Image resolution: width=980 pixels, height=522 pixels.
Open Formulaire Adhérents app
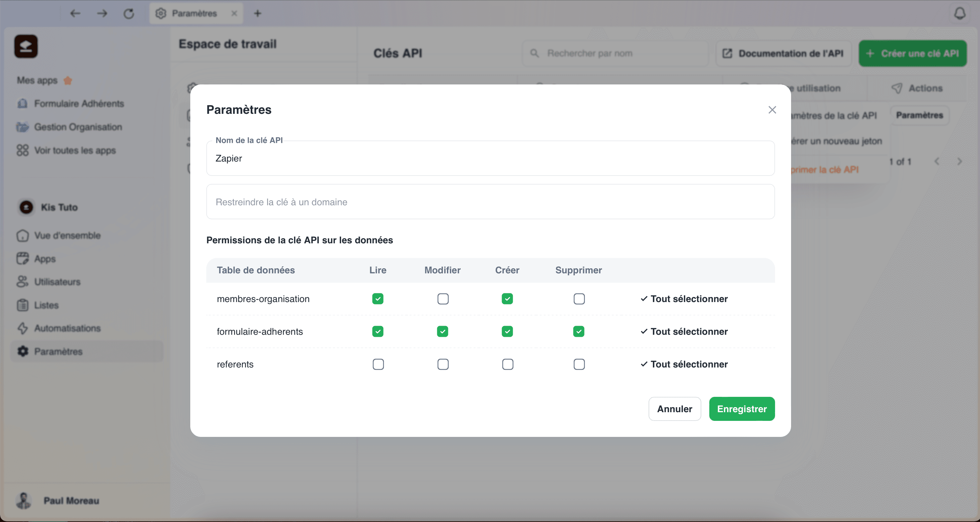[70, 103]
